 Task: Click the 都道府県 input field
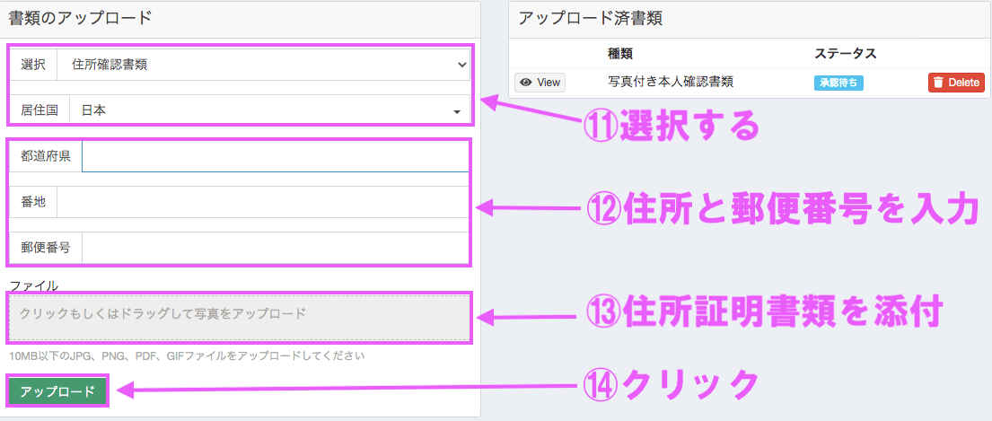click(x=276, y=157)
